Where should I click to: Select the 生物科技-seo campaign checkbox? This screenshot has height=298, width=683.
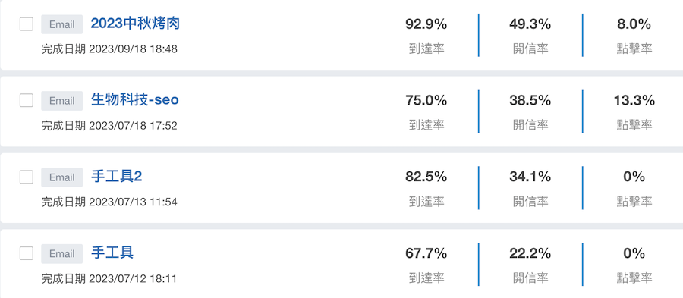pos(27,101)
